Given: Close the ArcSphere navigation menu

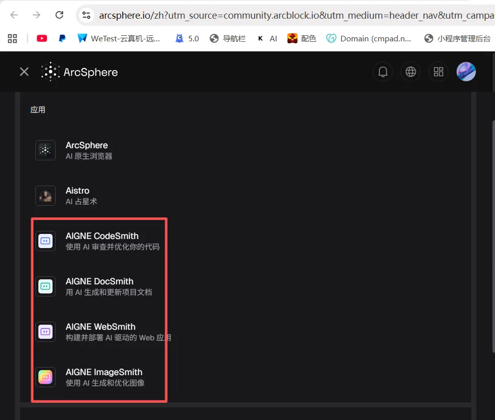Looking at the screenshot, I should (x=24, y=72).
